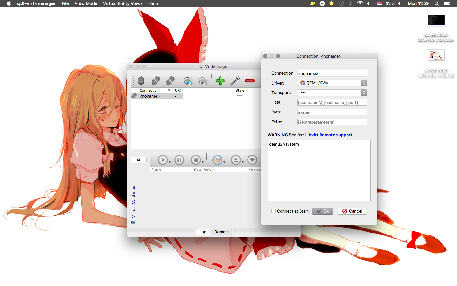Open the dropdown arrow next to clock icon

coord(224,162)
